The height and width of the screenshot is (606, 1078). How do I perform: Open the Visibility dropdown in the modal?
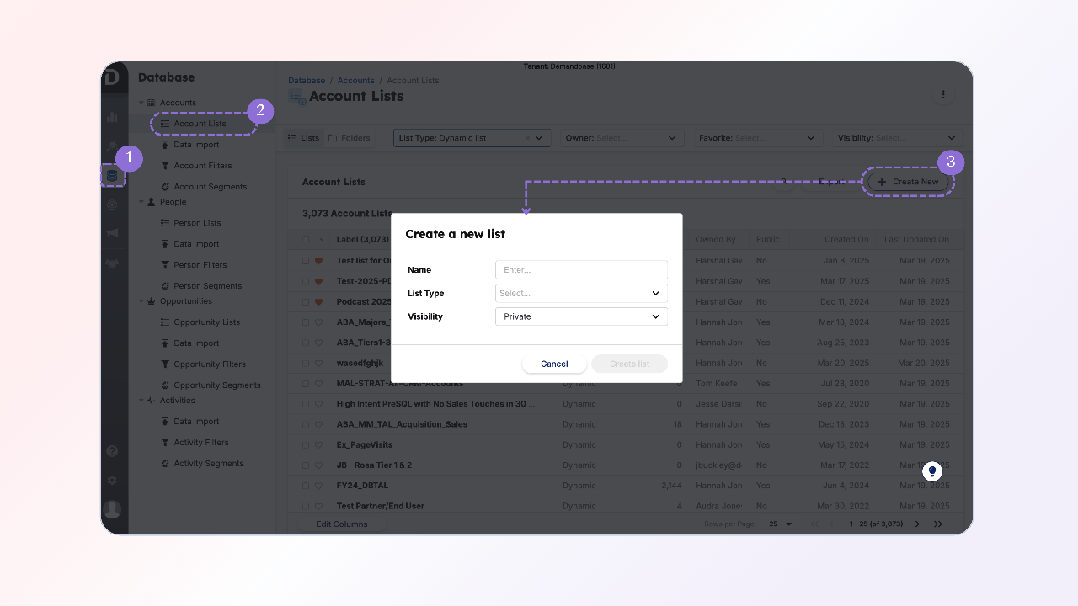click(x=580, y=316)
